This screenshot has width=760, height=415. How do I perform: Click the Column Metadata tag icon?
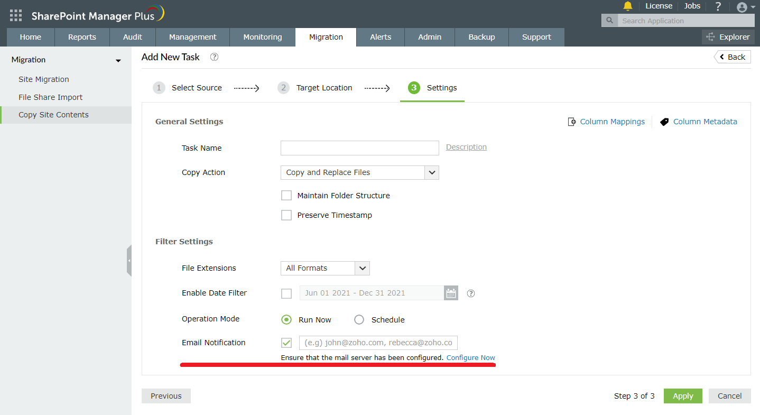664,122
